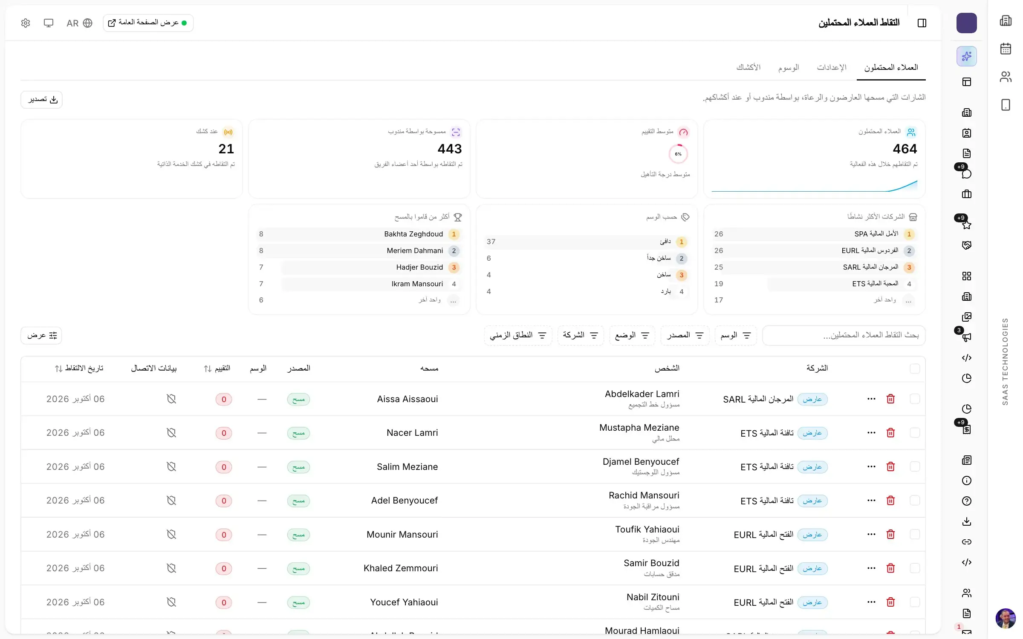Click the briefcase icon in sidebar

967,194
